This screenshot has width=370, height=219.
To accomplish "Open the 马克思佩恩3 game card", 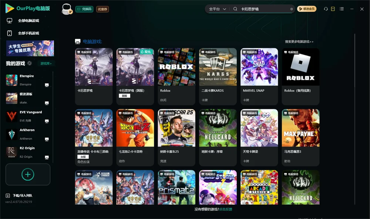I will [x=300, y=138].
